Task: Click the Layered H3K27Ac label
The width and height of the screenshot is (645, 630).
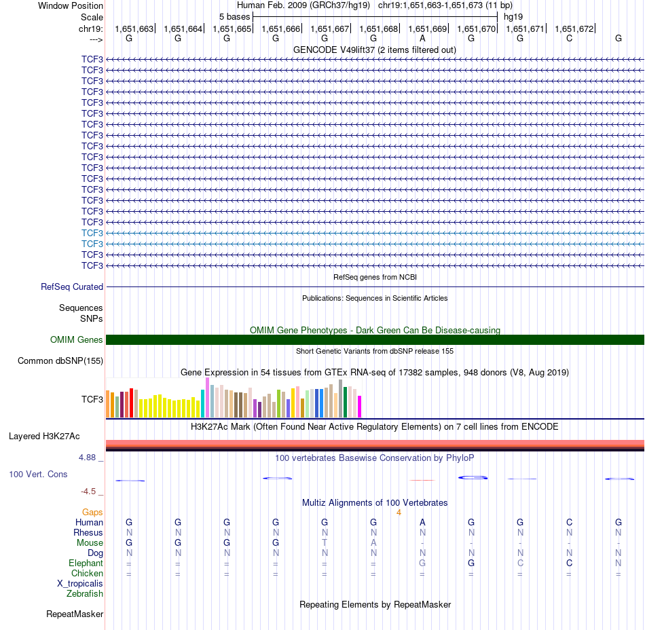Action: click(44, 436)
